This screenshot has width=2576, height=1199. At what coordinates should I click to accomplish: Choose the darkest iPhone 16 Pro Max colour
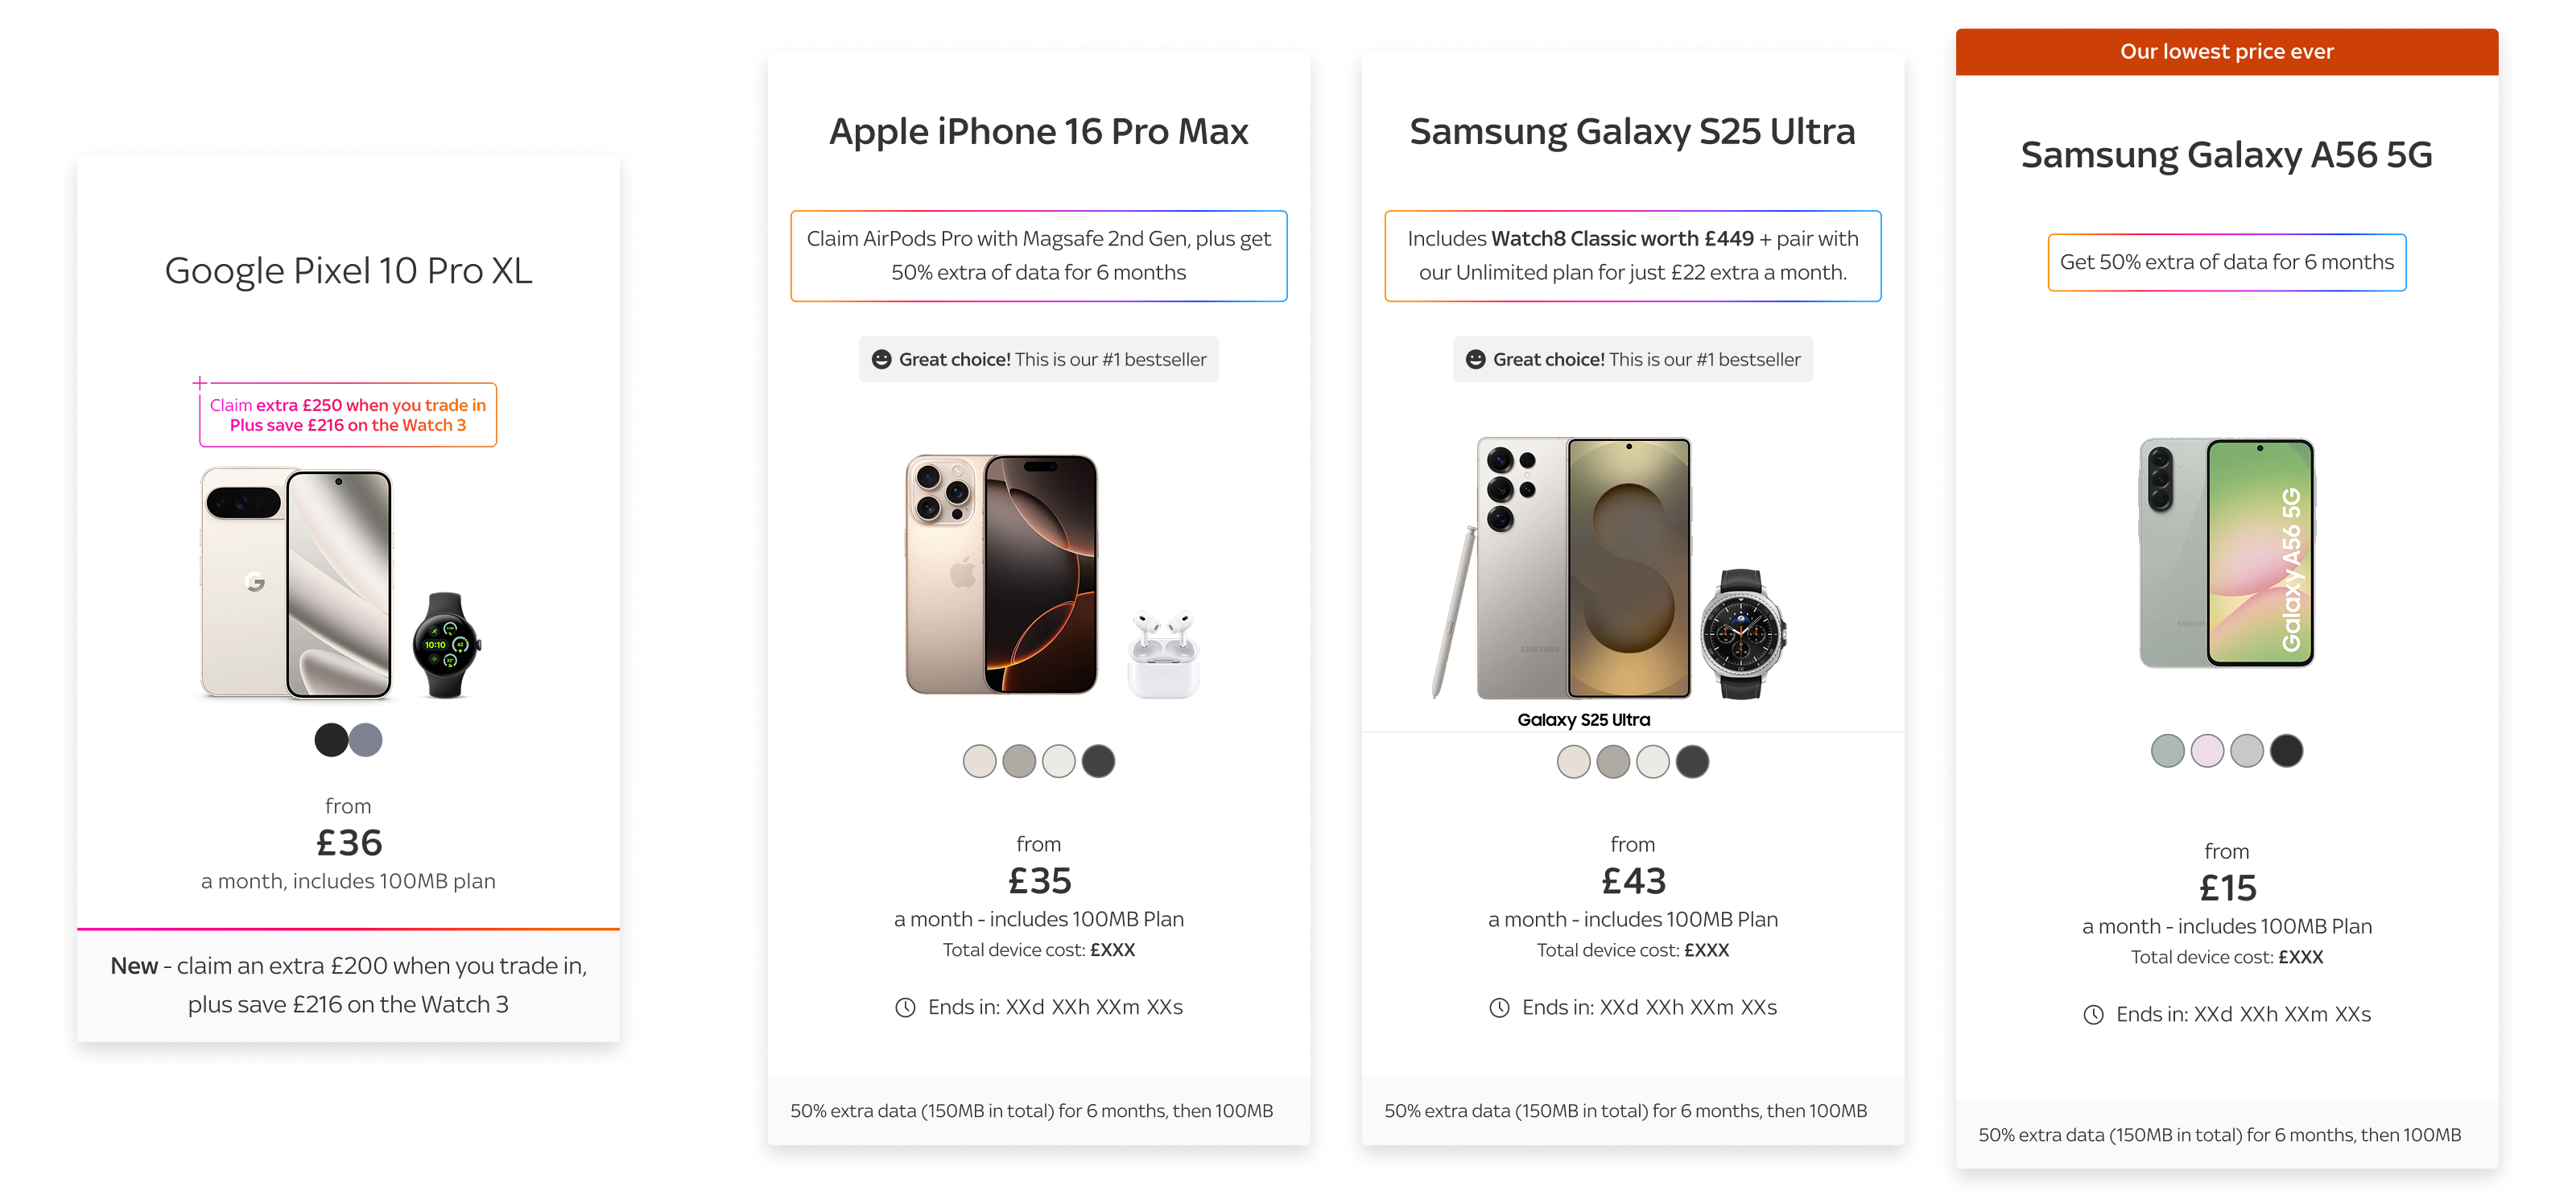[1098, 761]
